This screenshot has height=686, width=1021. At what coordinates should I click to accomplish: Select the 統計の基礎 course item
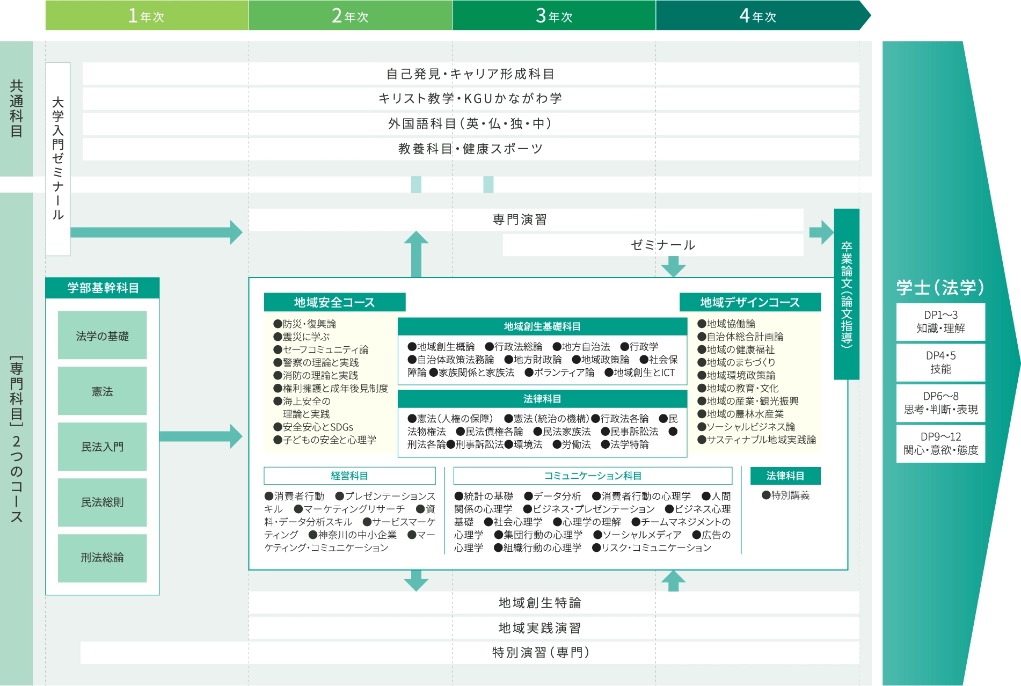coord(484,496)
